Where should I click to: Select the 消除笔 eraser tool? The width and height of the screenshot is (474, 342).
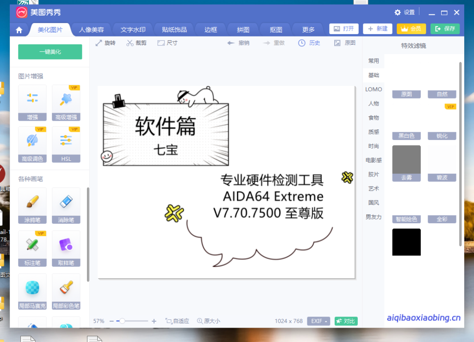click(x=66, y=206)
